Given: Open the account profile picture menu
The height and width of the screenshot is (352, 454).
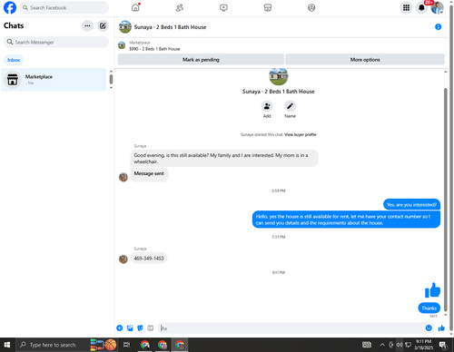Looking at the screenshot, I should click(437, 7).
